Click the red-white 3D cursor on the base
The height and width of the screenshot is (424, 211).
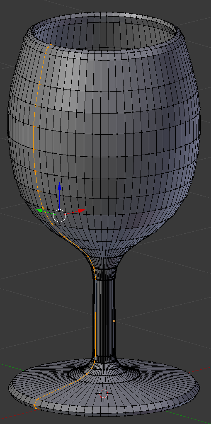(x=104, y=394)
